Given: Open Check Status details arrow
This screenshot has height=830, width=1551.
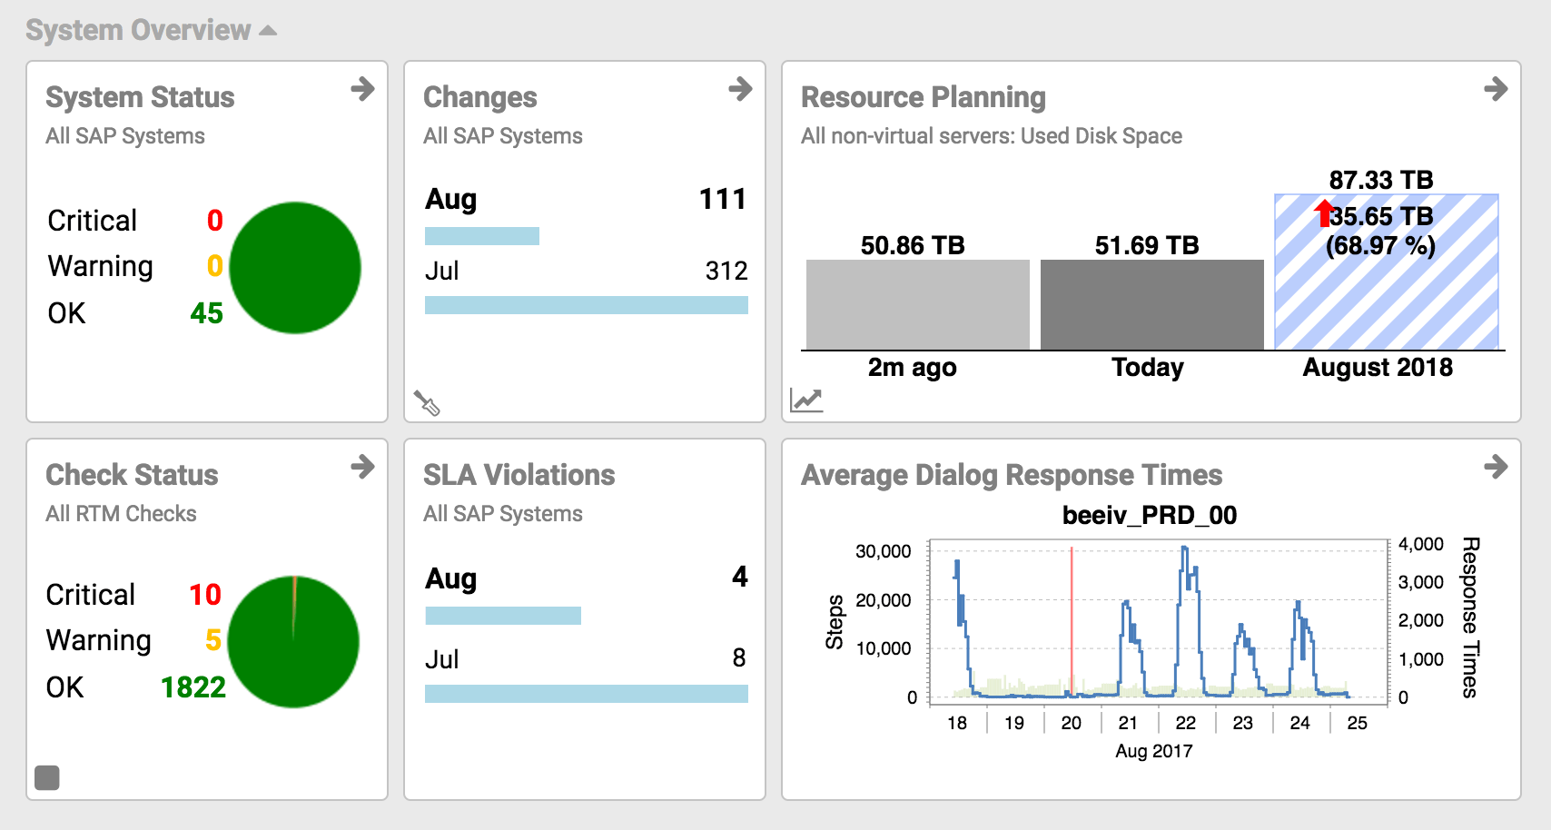Looking at the screenshot, I should pyautogui.click(x=362, y=467).
